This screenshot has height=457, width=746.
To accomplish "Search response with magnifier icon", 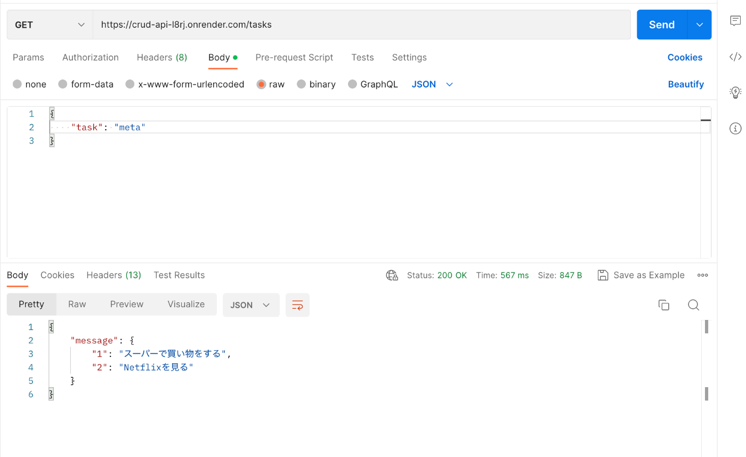I will click(x=693, y=305).
